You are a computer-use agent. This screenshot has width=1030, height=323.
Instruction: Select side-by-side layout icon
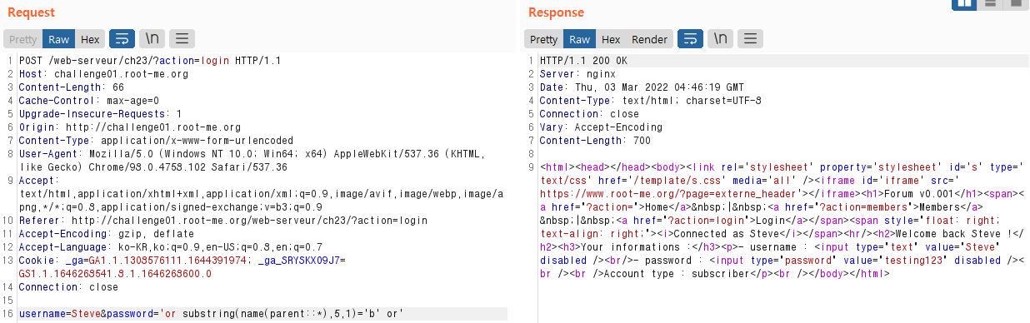point(965,4)
